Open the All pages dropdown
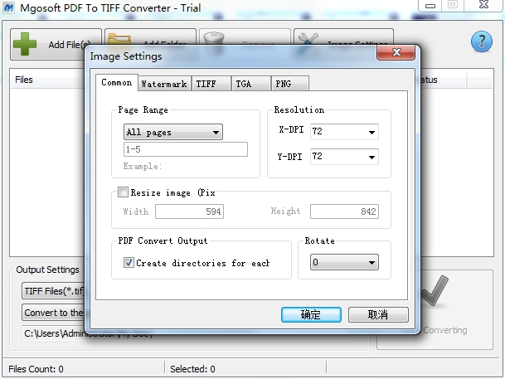Screen dimensions: 505x379 coord(173,132)
